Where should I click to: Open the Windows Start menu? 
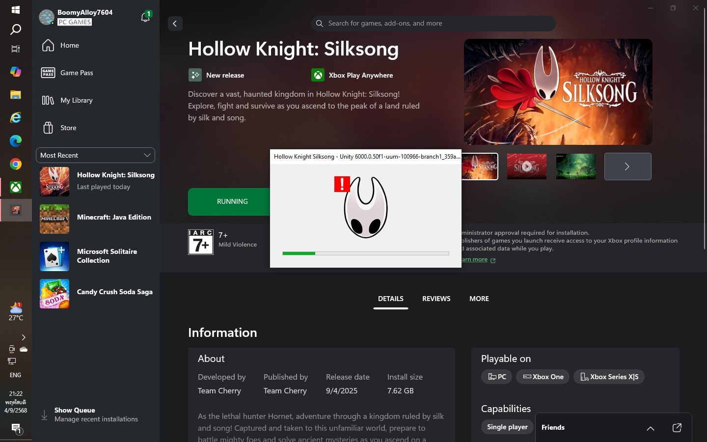click(16, 10)
